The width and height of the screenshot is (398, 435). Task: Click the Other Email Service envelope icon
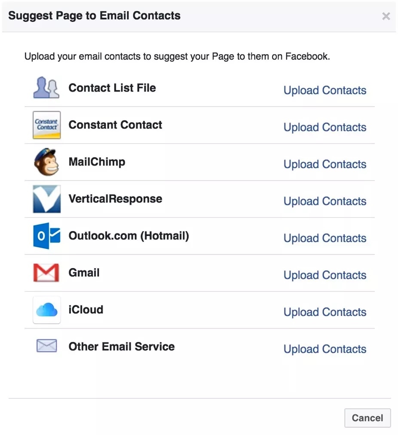click(x=46, y=346)
